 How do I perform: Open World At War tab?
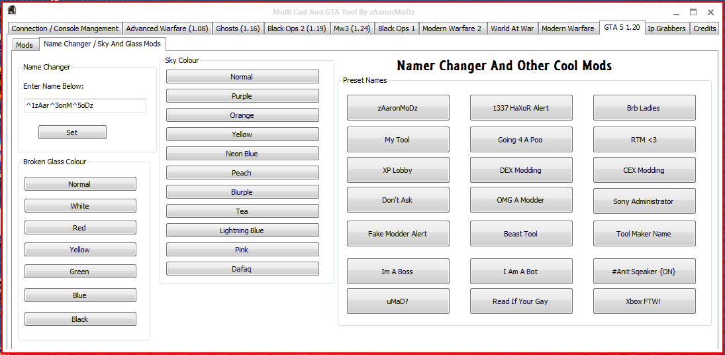click(x=512, y=28)
